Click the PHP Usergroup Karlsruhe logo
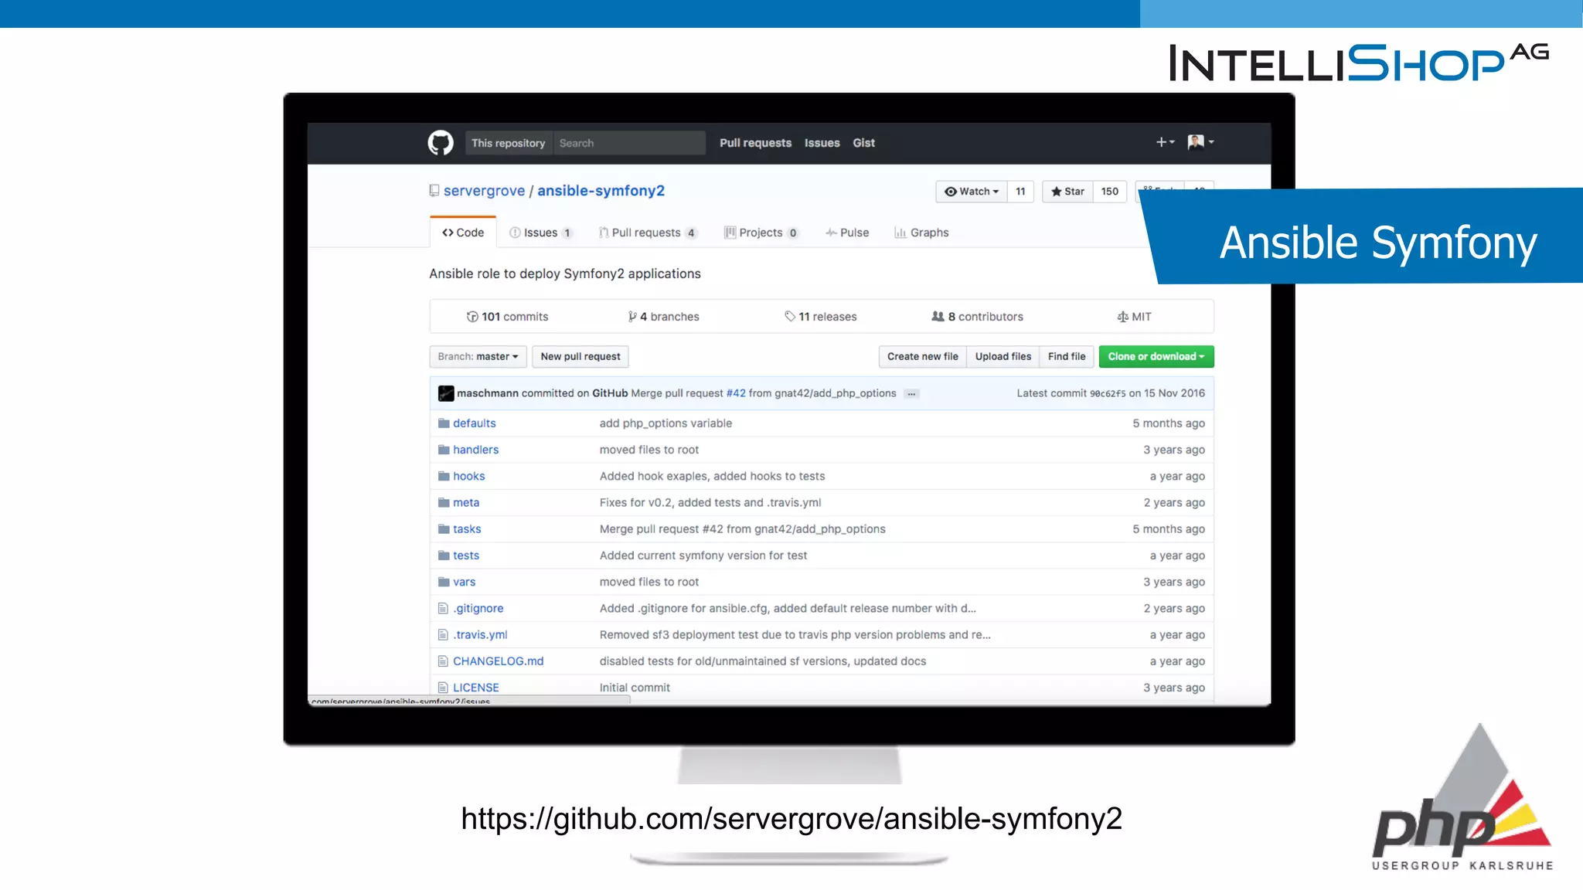This screenshot has height=890, width=1583. pyautogui.click(x=1462, y=797)
